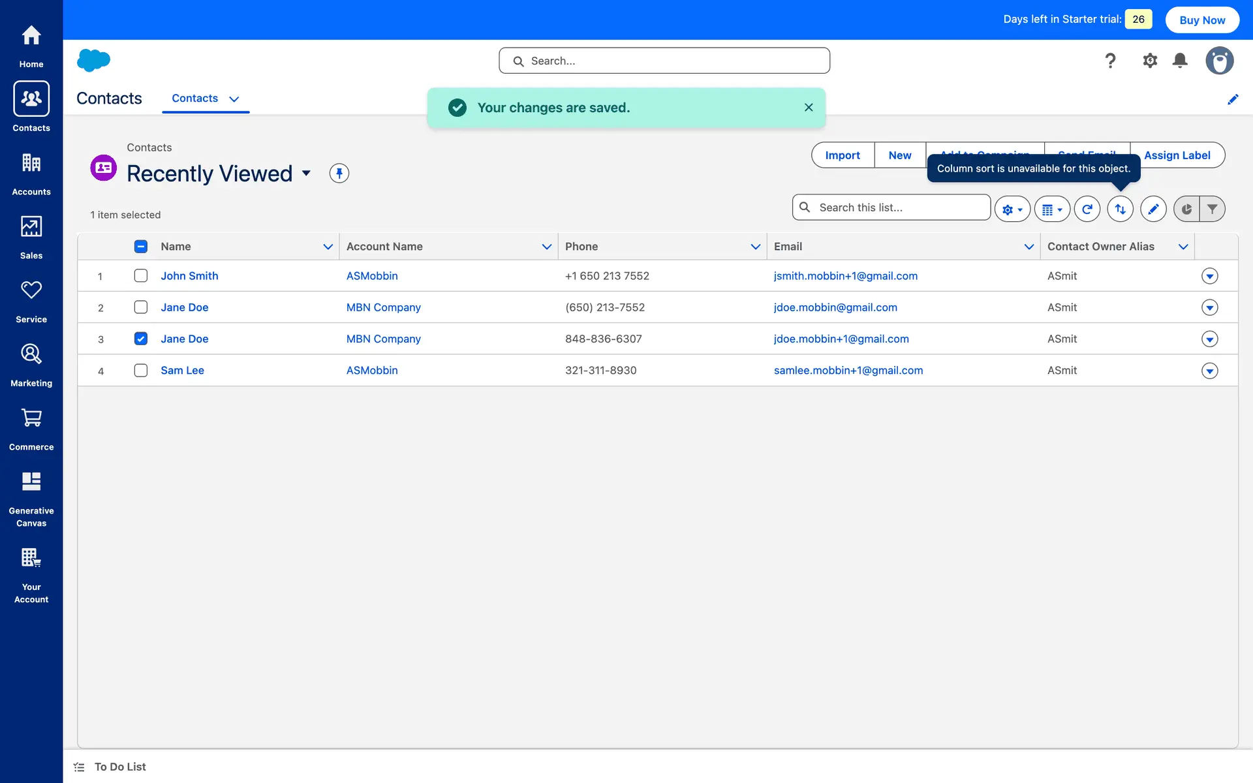Open the Contacts tab dropdown chevron
The height and width of the screenshot is (783, 1253).
[x=234, y=99]
